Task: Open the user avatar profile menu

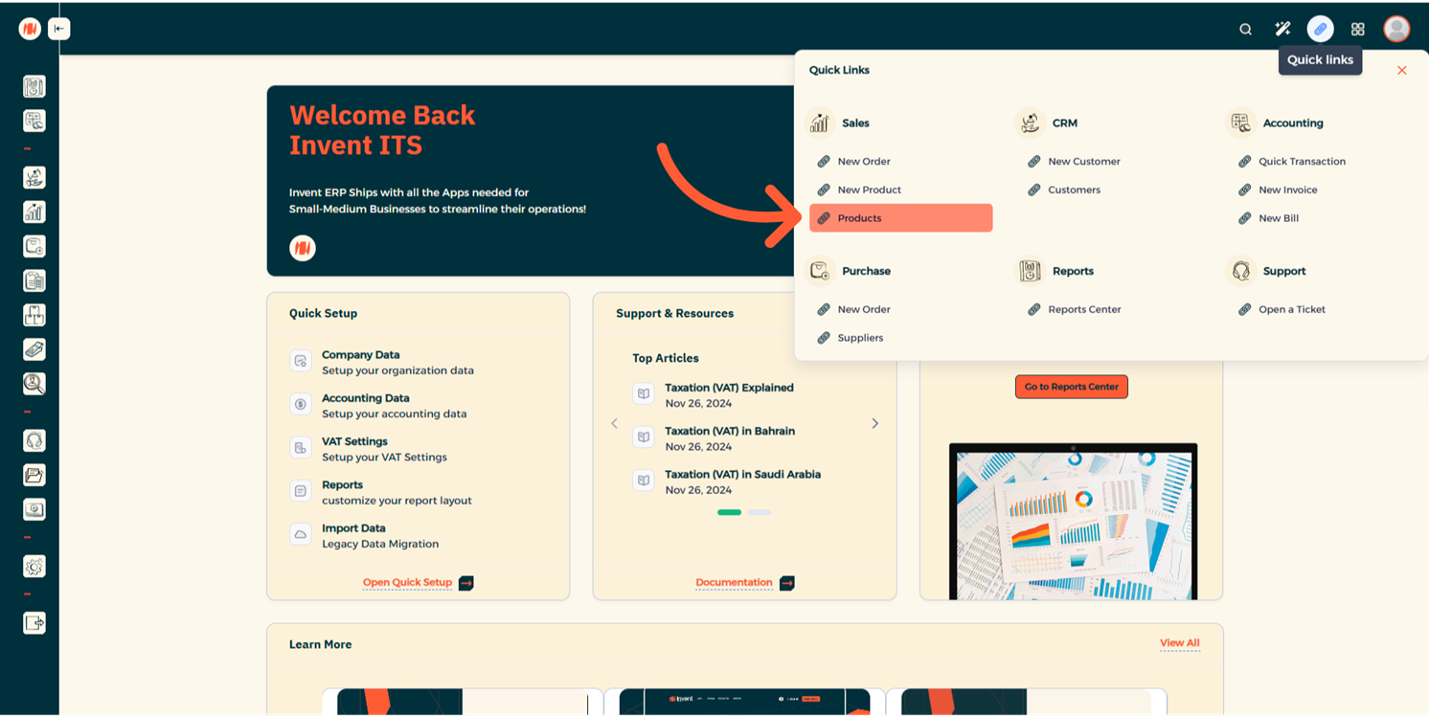Action: 1396,29
